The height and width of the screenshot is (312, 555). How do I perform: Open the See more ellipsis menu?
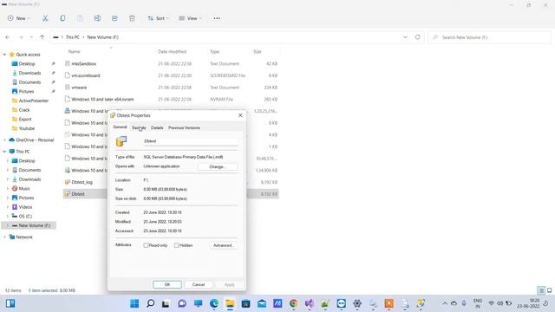click(217, 18)
